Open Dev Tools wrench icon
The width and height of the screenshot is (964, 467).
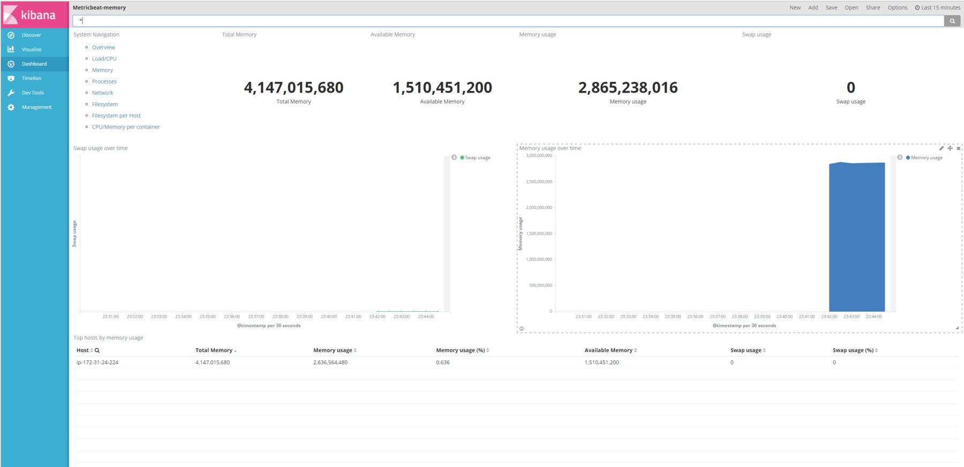(11, 93)
